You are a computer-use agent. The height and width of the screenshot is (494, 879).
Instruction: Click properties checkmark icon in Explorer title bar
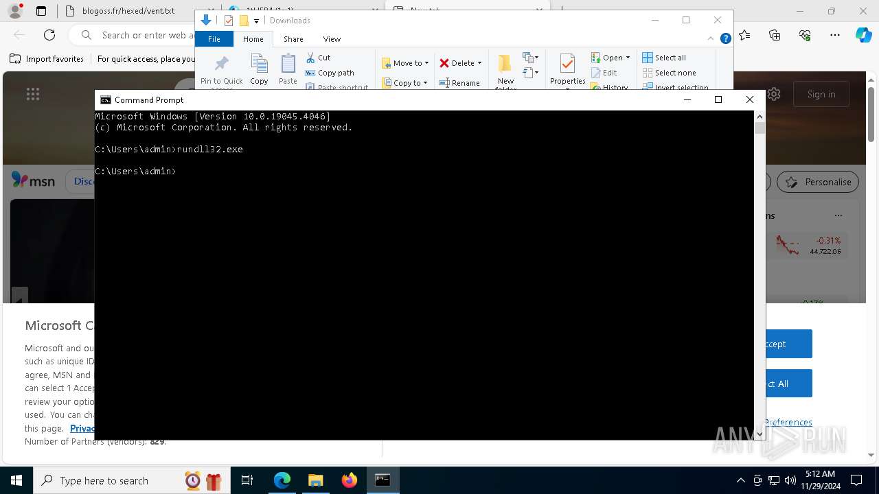click(x=229, y=21)
